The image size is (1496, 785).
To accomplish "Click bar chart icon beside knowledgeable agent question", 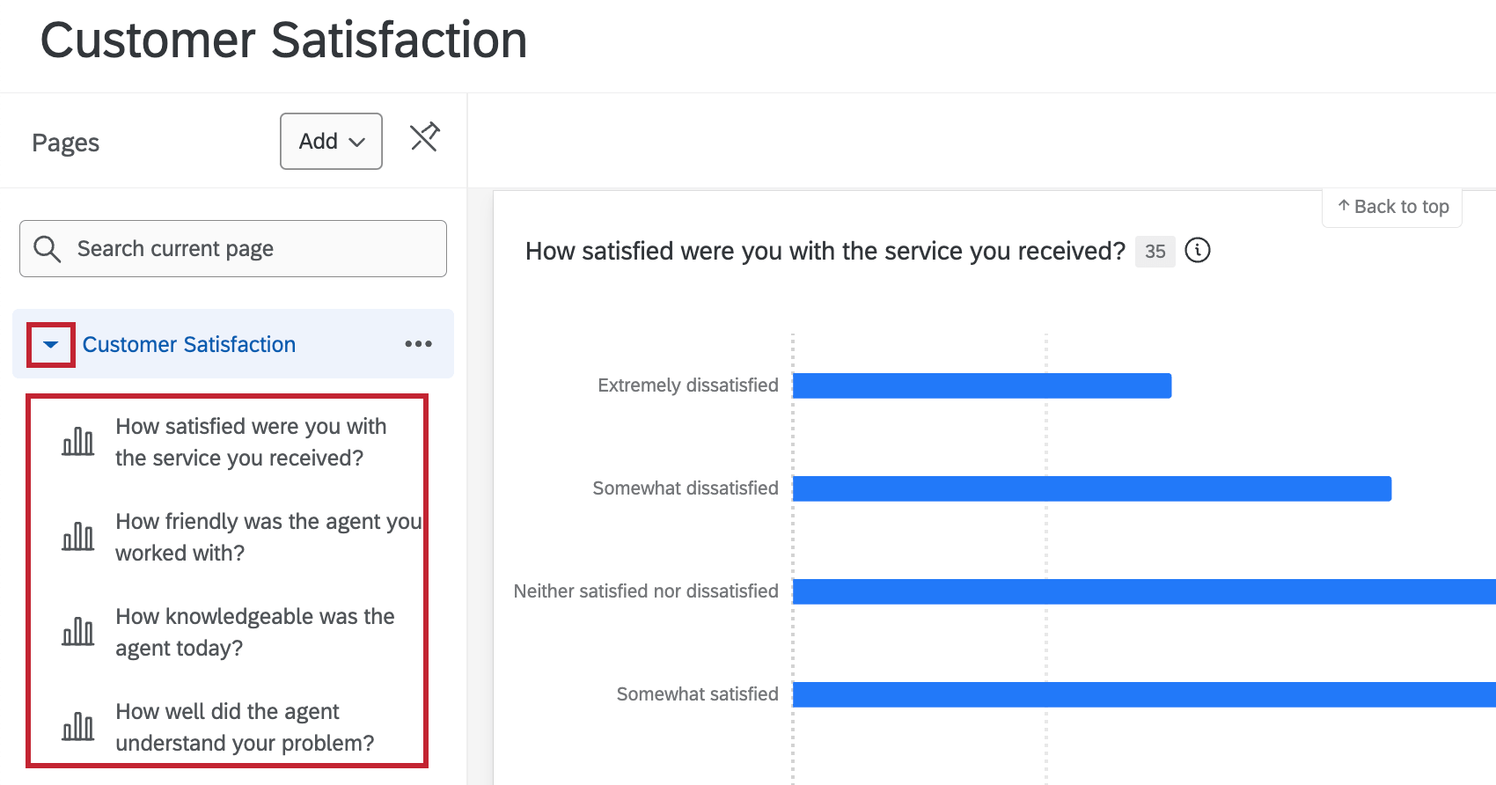I will point(78,632).
